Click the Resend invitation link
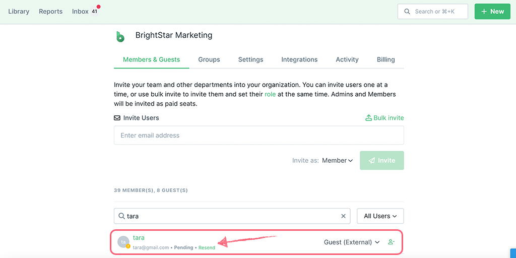The image size is (516, 258). pyautogui.click(x=207, y=247)
